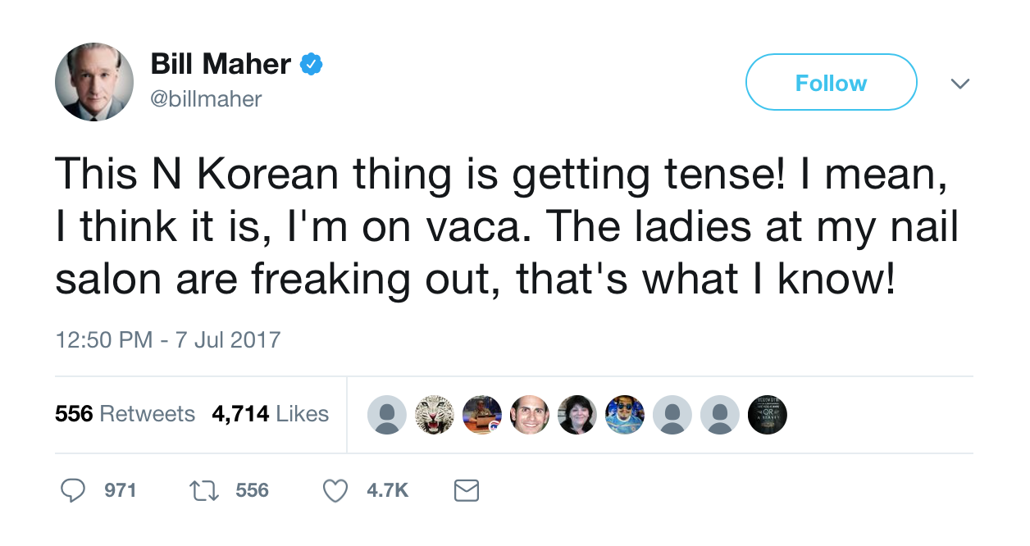This screenshot has height=546, width=1030.
Task: View the 4,714 Likes list
Action: (x=270, y=414)
